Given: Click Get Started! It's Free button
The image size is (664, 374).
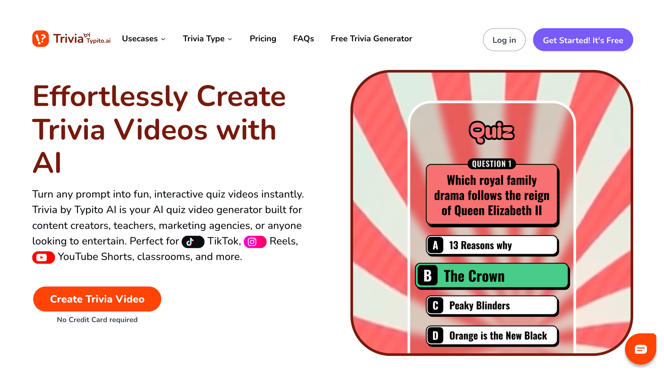Looking at the screenshot, I should (x=583, y=40).
